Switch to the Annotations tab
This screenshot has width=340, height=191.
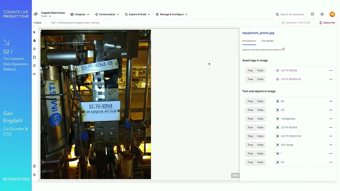(x=249, y=41)
